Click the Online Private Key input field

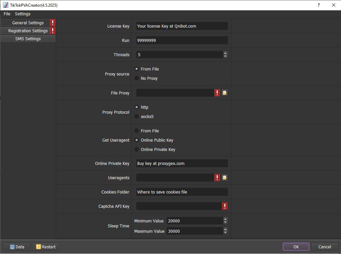[182, 163]
